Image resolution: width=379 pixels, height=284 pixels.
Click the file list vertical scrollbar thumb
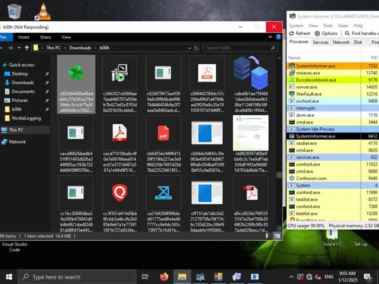(279, 175)
